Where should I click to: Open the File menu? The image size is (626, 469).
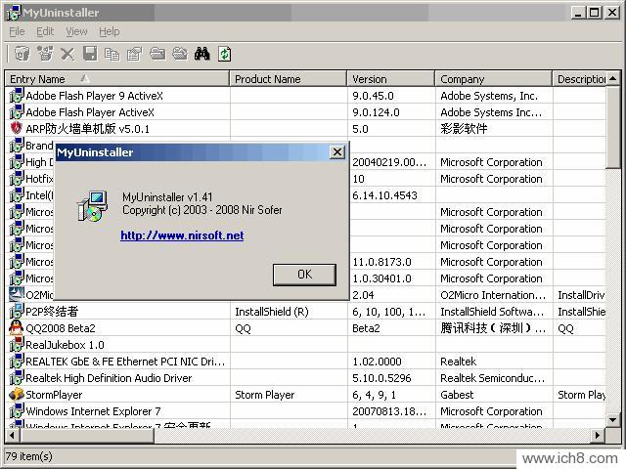pyautogui.click(x=17, y=31)
